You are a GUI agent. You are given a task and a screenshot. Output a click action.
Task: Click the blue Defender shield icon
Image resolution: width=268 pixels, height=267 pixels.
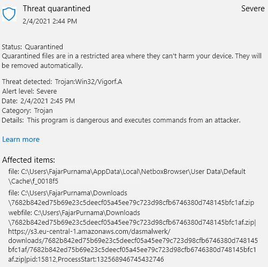9,14
